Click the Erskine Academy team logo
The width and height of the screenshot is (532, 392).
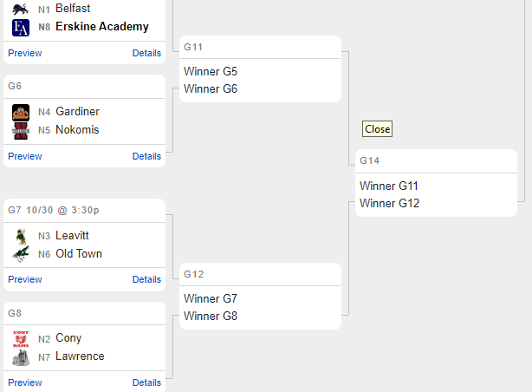coord(21,27)
